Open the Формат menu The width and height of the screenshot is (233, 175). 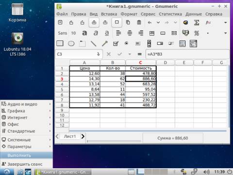[129, 14]
